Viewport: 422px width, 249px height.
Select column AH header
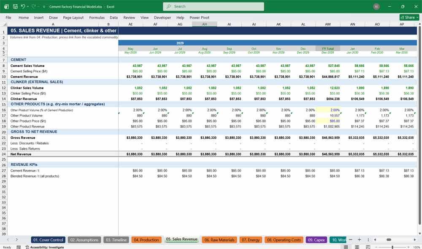click(x=205, y=24)
